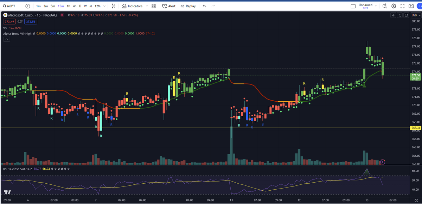The image size is (422, 204).
Task: Expand the favorite indicators dropdown arrow
Action: tap(146, 6)
